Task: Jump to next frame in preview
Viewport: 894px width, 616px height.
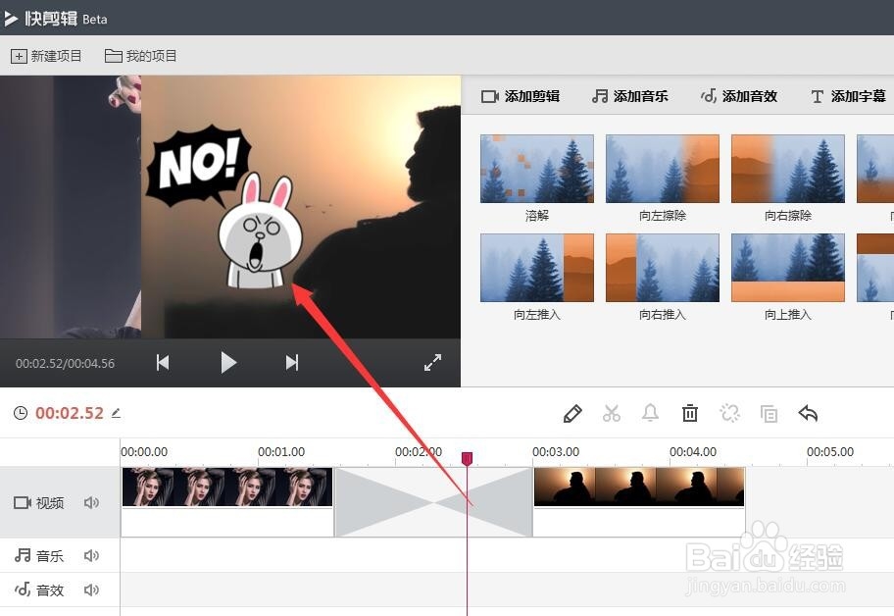Action: click(292, 362)
